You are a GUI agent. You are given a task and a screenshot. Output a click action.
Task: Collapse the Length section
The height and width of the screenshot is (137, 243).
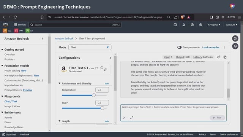[x=60, y=121]
